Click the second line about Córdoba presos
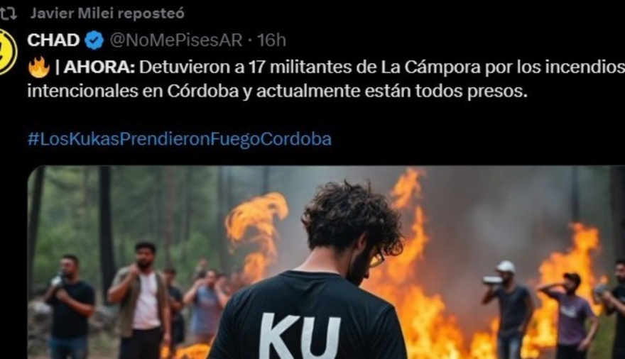Viewport: 625px width, 359px height. coord(277,91)
